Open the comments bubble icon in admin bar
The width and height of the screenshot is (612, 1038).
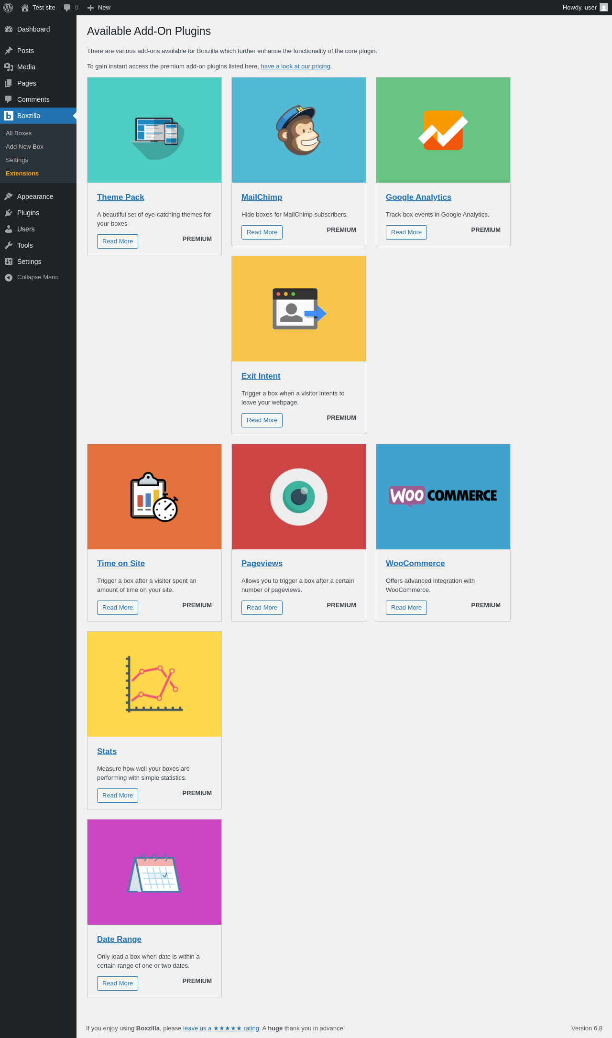[67, 8]
